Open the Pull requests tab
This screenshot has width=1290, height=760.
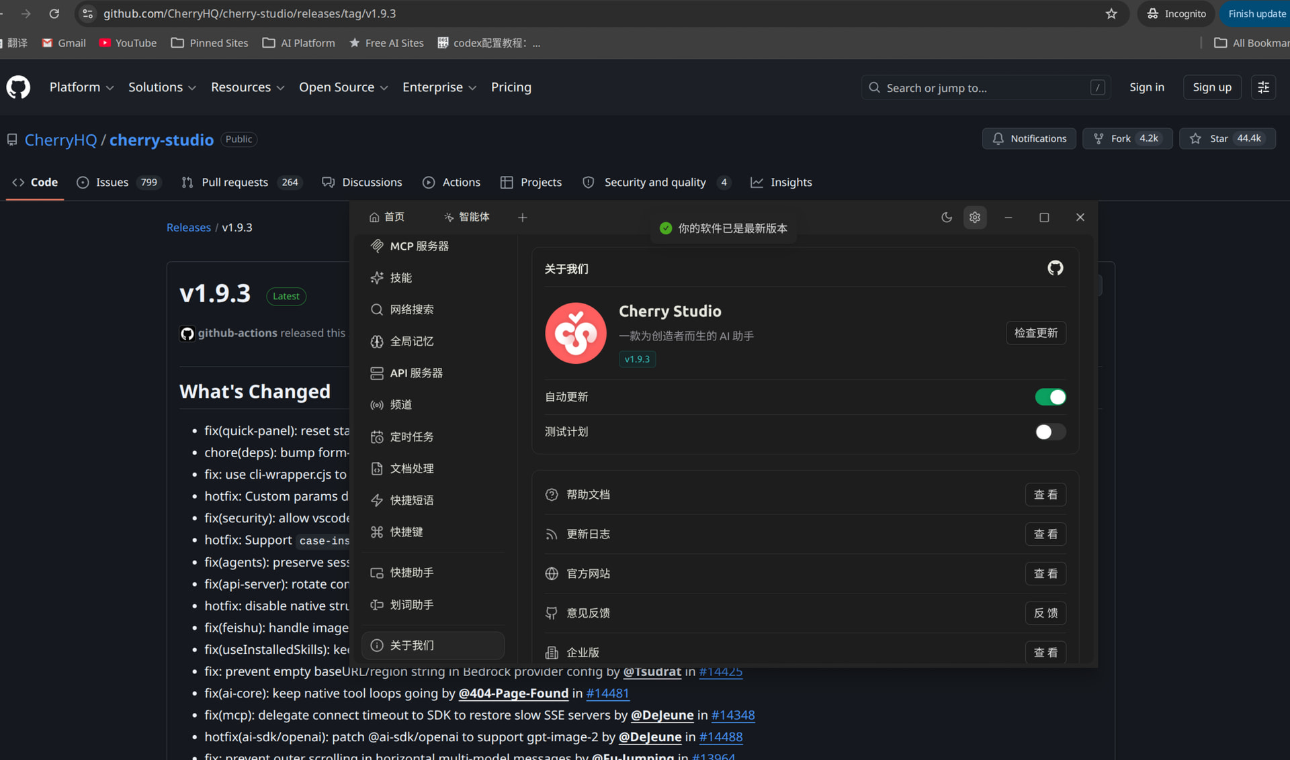[242, 182]
